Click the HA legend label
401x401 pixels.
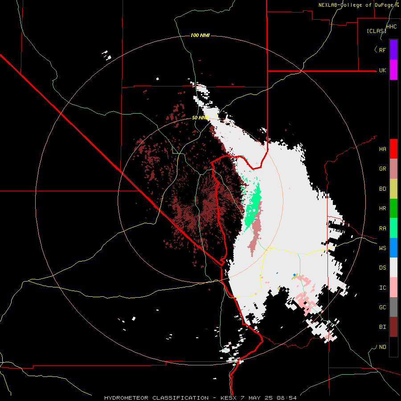[383, 149]
